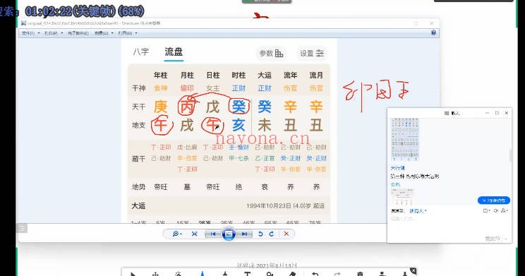Image resolution: width=525 pixels, height=276 pixels.
Task: Select the highlighter annotation tool
Action: [x=225, y=274]
